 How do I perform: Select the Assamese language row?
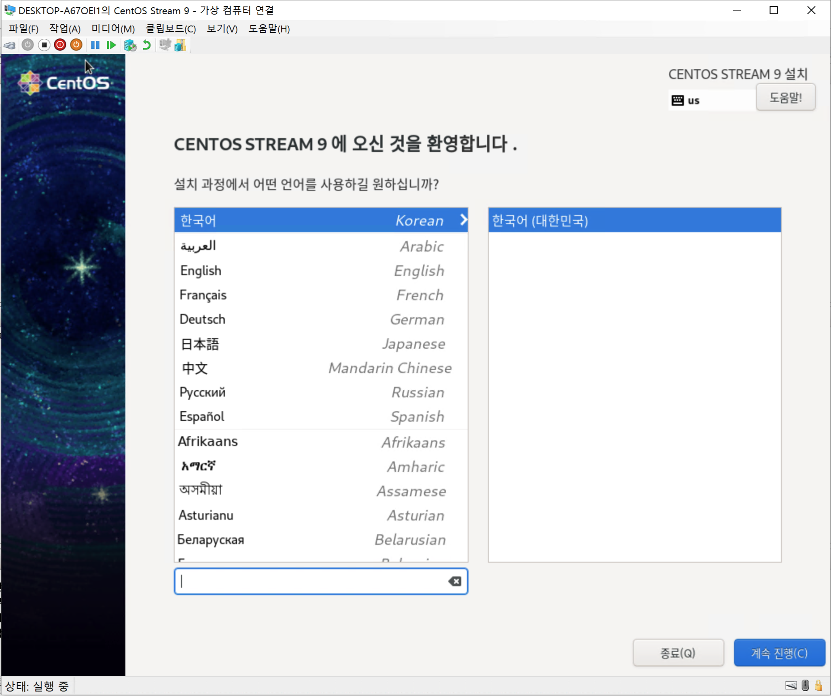321,490
